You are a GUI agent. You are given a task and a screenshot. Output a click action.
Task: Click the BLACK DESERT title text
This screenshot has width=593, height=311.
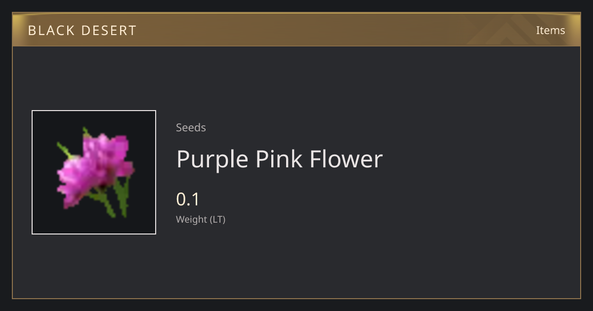pos(82,31)
